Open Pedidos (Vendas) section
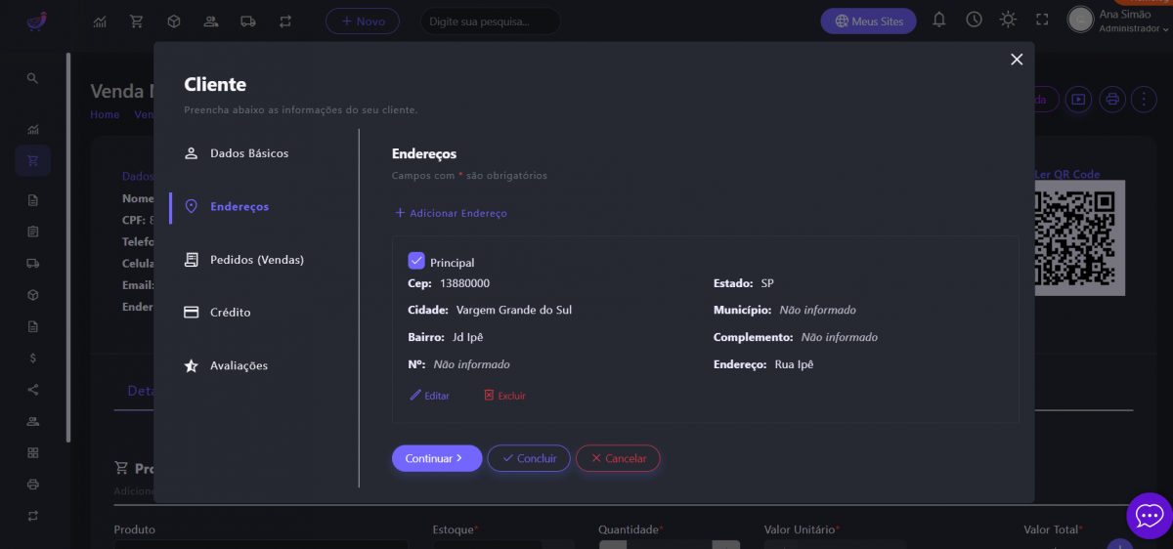Screen dimensions: 1173x549 tap(256, 260)
